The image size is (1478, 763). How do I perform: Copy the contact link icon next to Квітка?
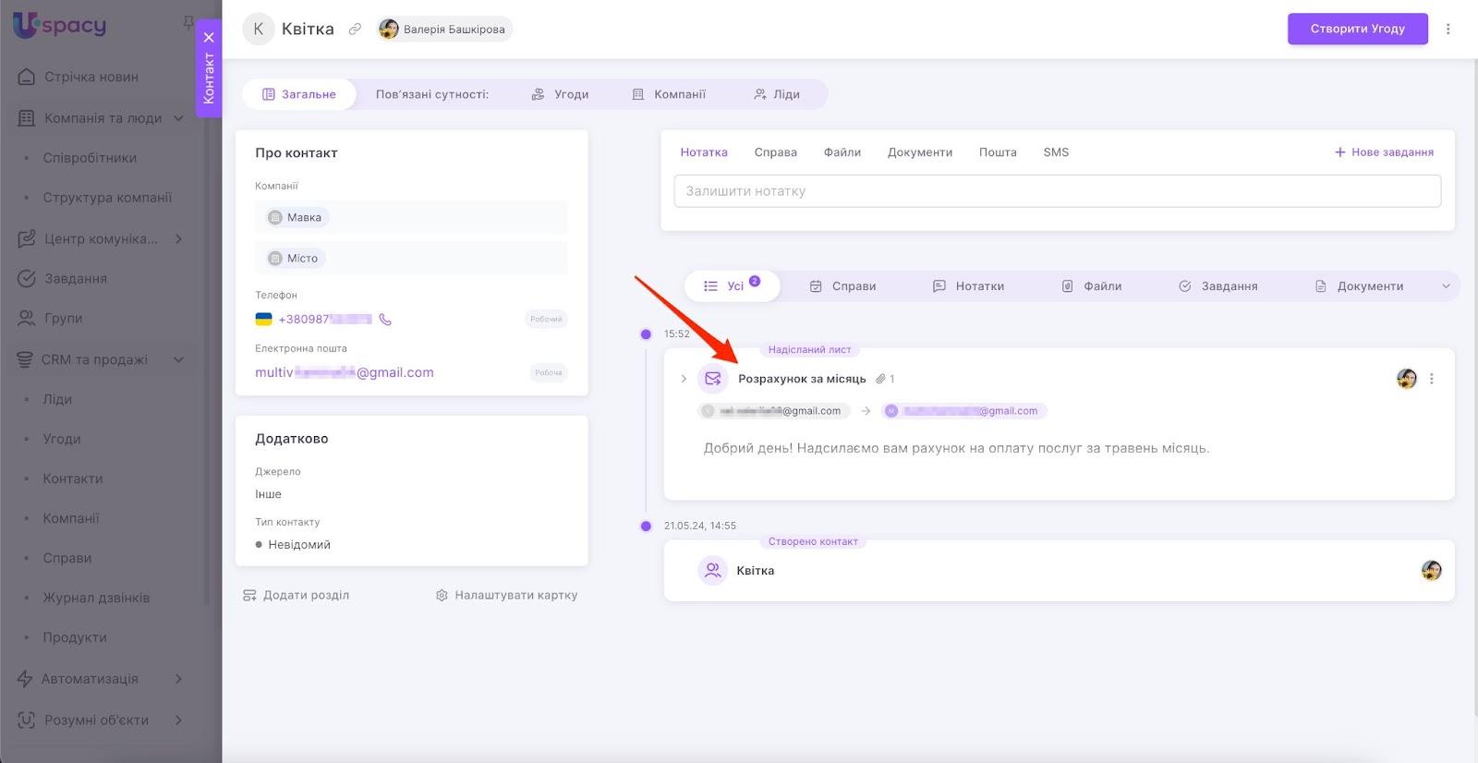pyautogui.click(x=355, y=30)
